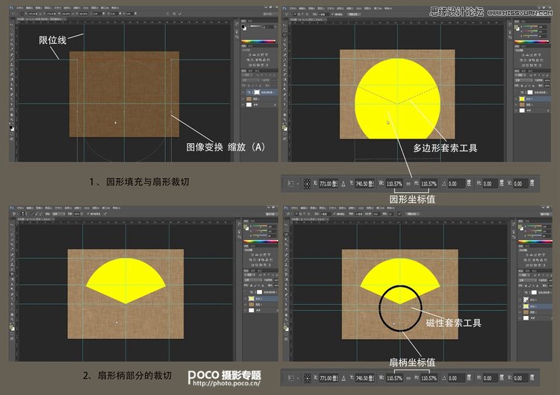Open the layer kind filter dropdown in top-left screenshot
The height and width of the screenshot is (395, 560).
(246, 75)
